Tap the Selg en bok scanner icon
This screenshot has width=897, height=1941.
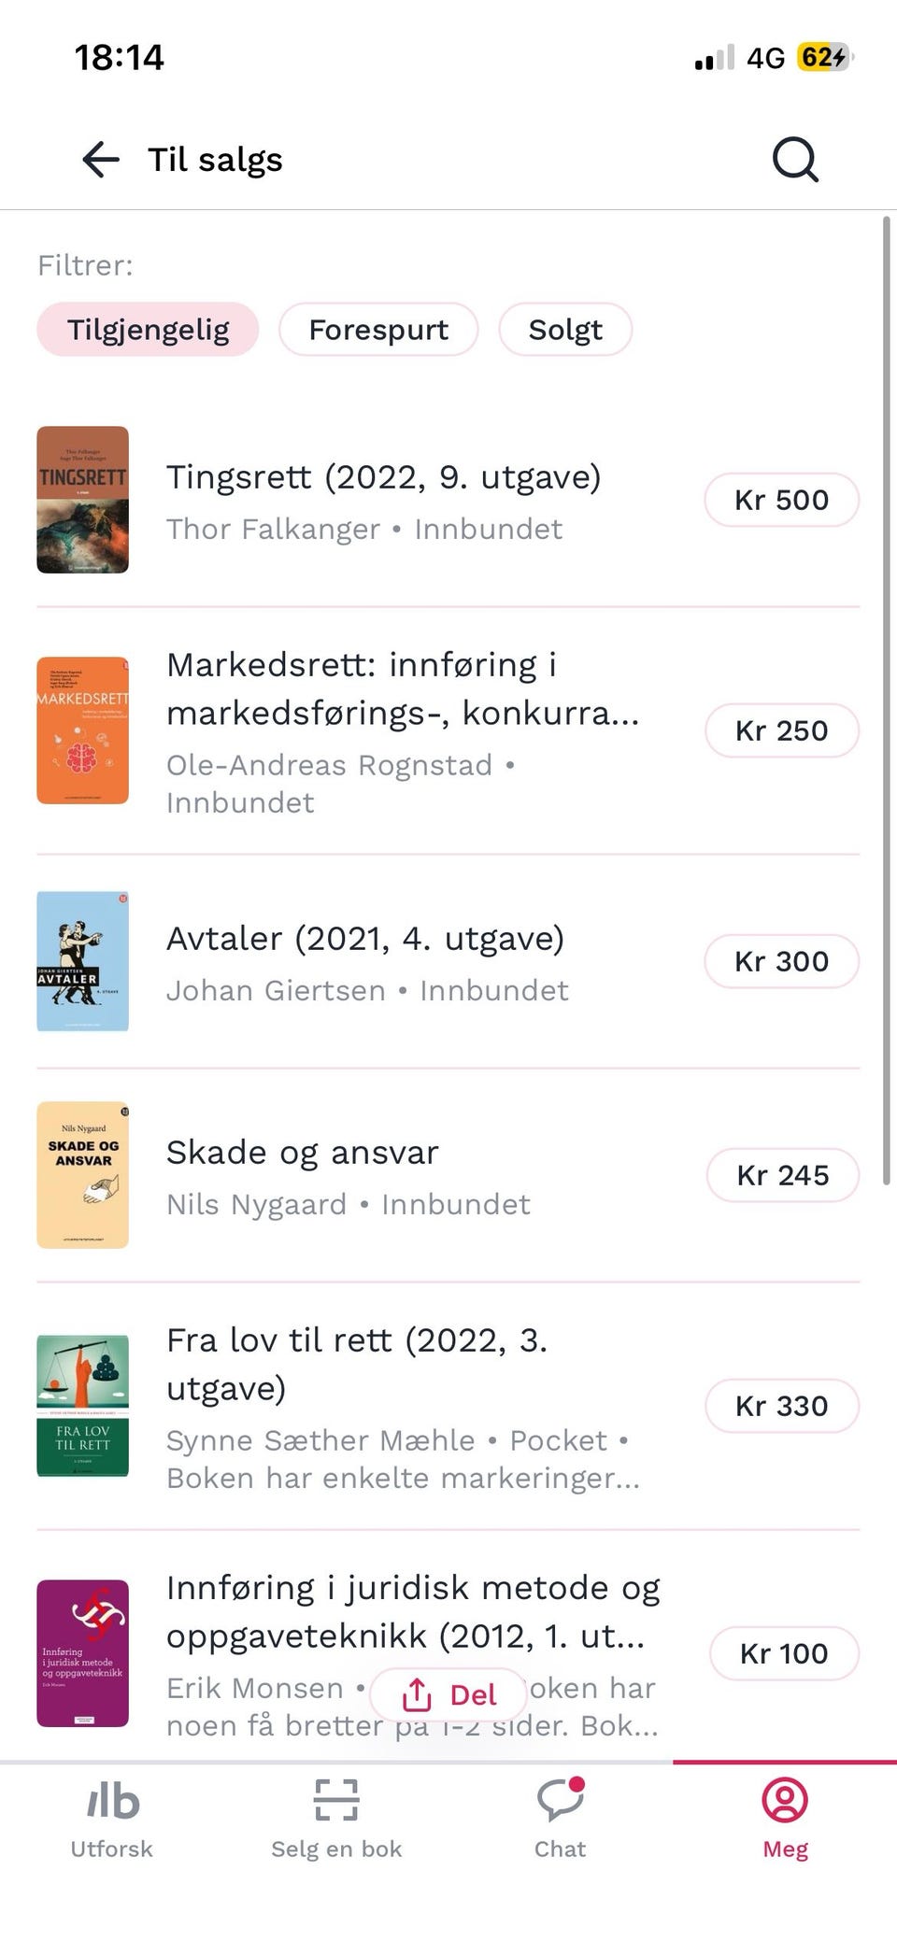coord(336,1800)
